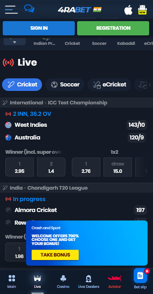The height and width of the screenshot is (294, 153).
Task: Open the Bet slip icon
Action: (140, 278)
